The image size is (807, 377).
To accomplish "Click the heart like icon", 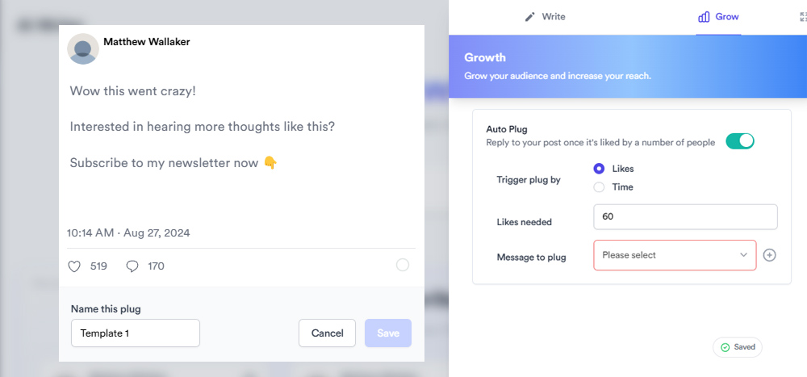I will tap(74, 266).
